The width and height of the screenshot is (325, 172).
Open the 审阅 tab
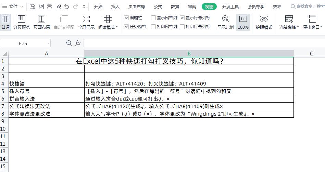[192, 6]
